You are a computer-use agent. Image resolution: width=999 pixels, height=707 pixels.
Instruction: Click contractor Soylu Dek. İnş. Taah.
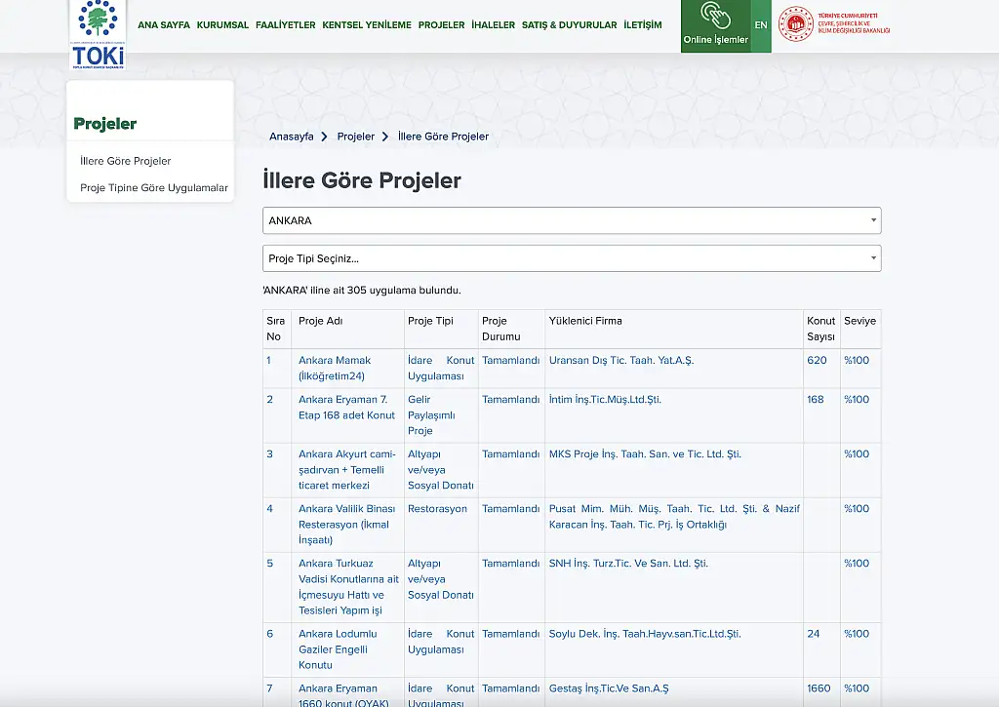tap(645, 634)
